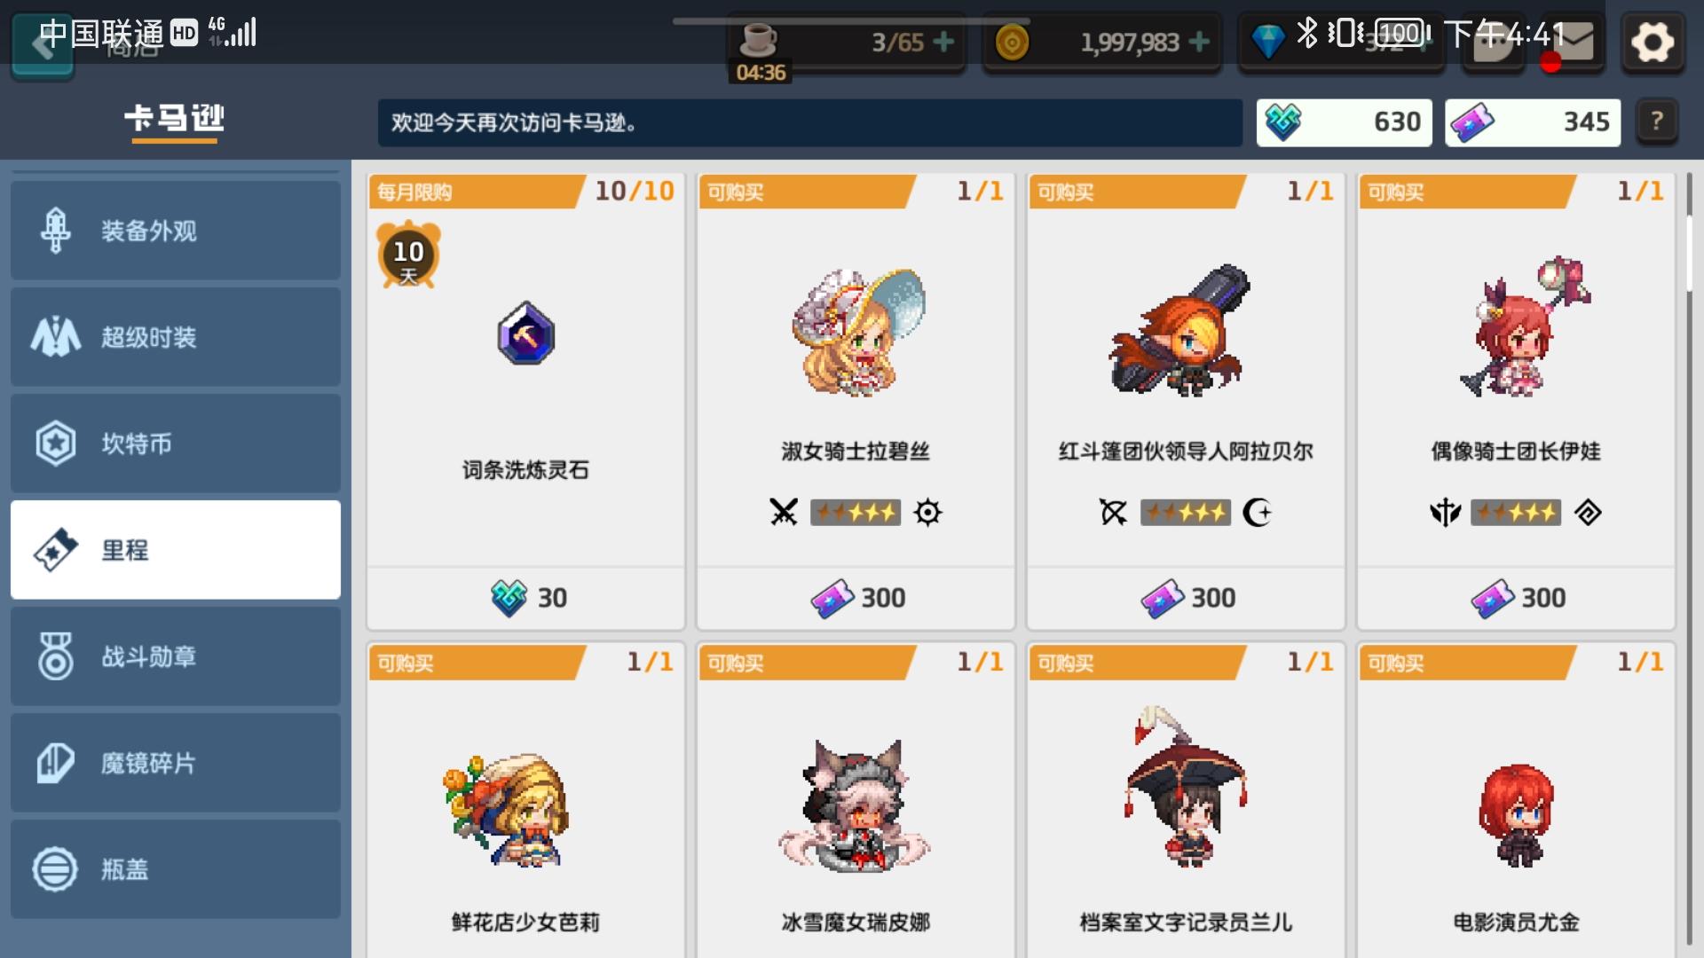Open the settings gear icon
1704x958 pixels.
click(x=1652, y=42)
